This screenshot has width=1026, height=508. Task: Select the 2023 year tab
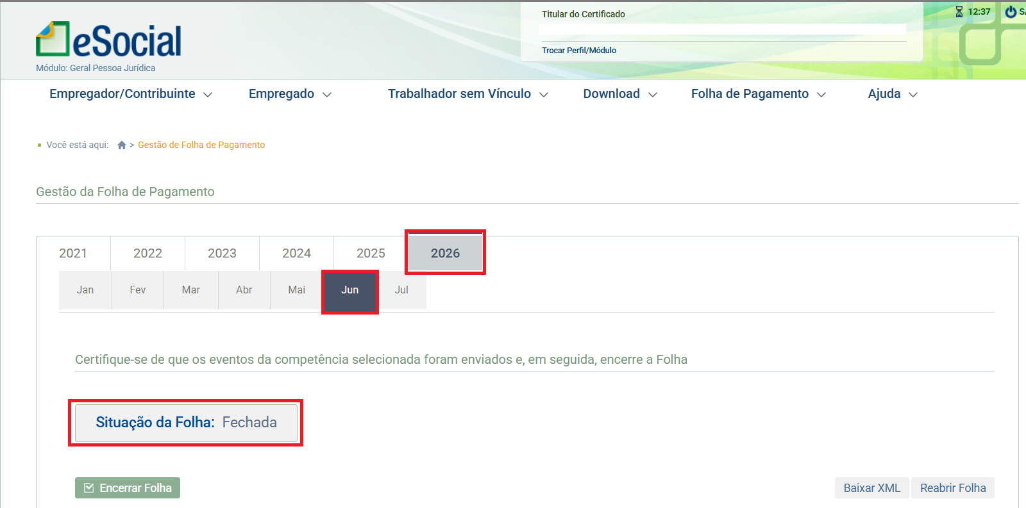pos(222,253)
